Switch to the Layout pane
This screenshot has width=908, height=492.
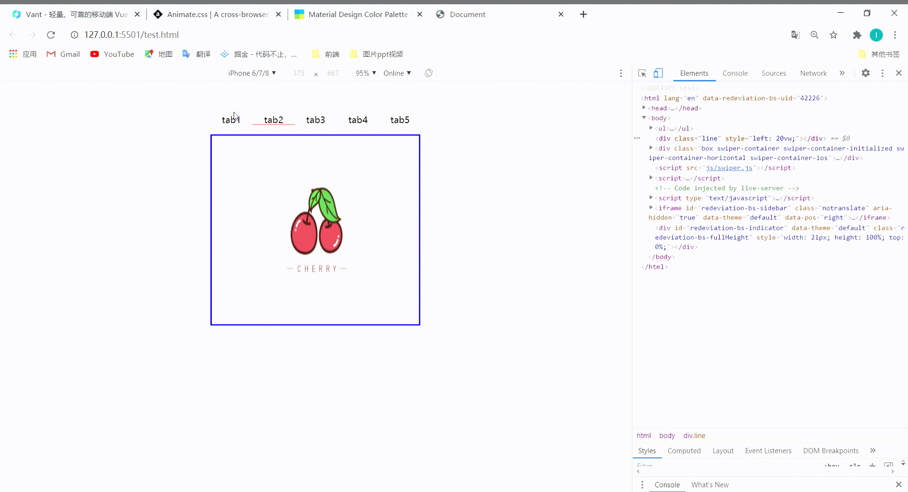click(723, 451)
